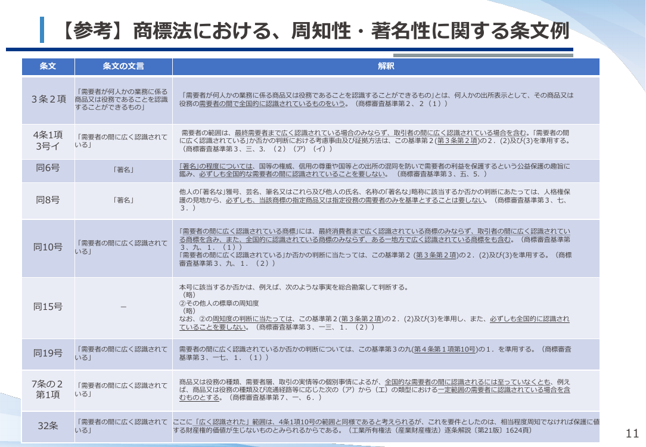
Task: Click the page number 11
Action: coord(632,433)
